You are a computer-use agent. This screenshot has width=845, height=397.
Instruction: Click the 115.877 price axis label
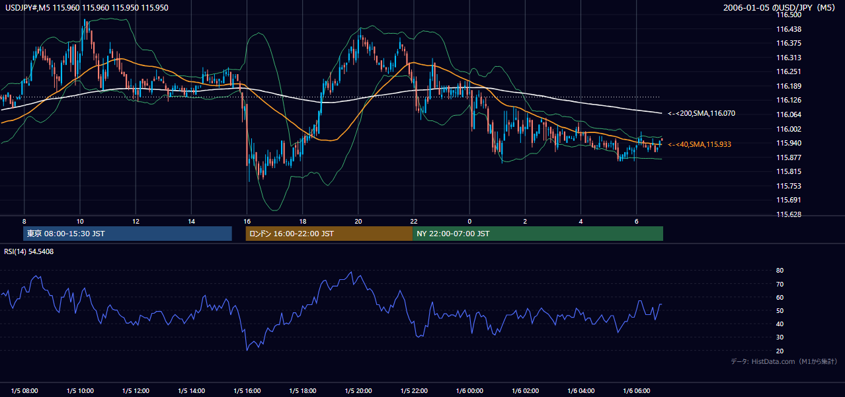click(x=787, y=157)
